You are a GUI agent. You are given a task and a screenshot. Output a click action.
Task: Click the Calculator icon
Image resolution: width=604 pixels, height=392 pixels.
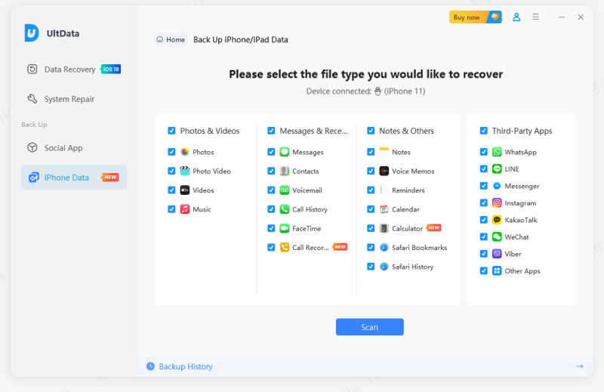pyautogui.click(x=384, y=228)
